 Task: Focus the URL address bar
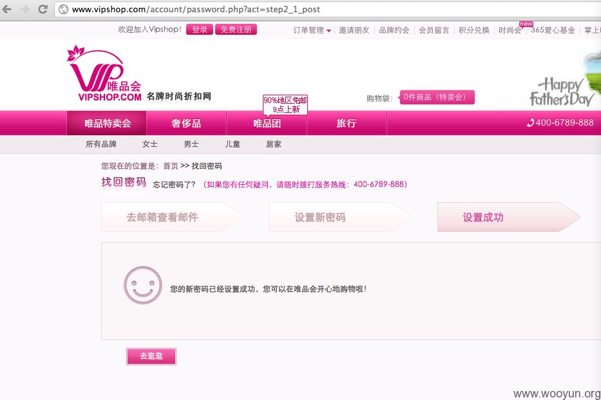coord(328,9)
